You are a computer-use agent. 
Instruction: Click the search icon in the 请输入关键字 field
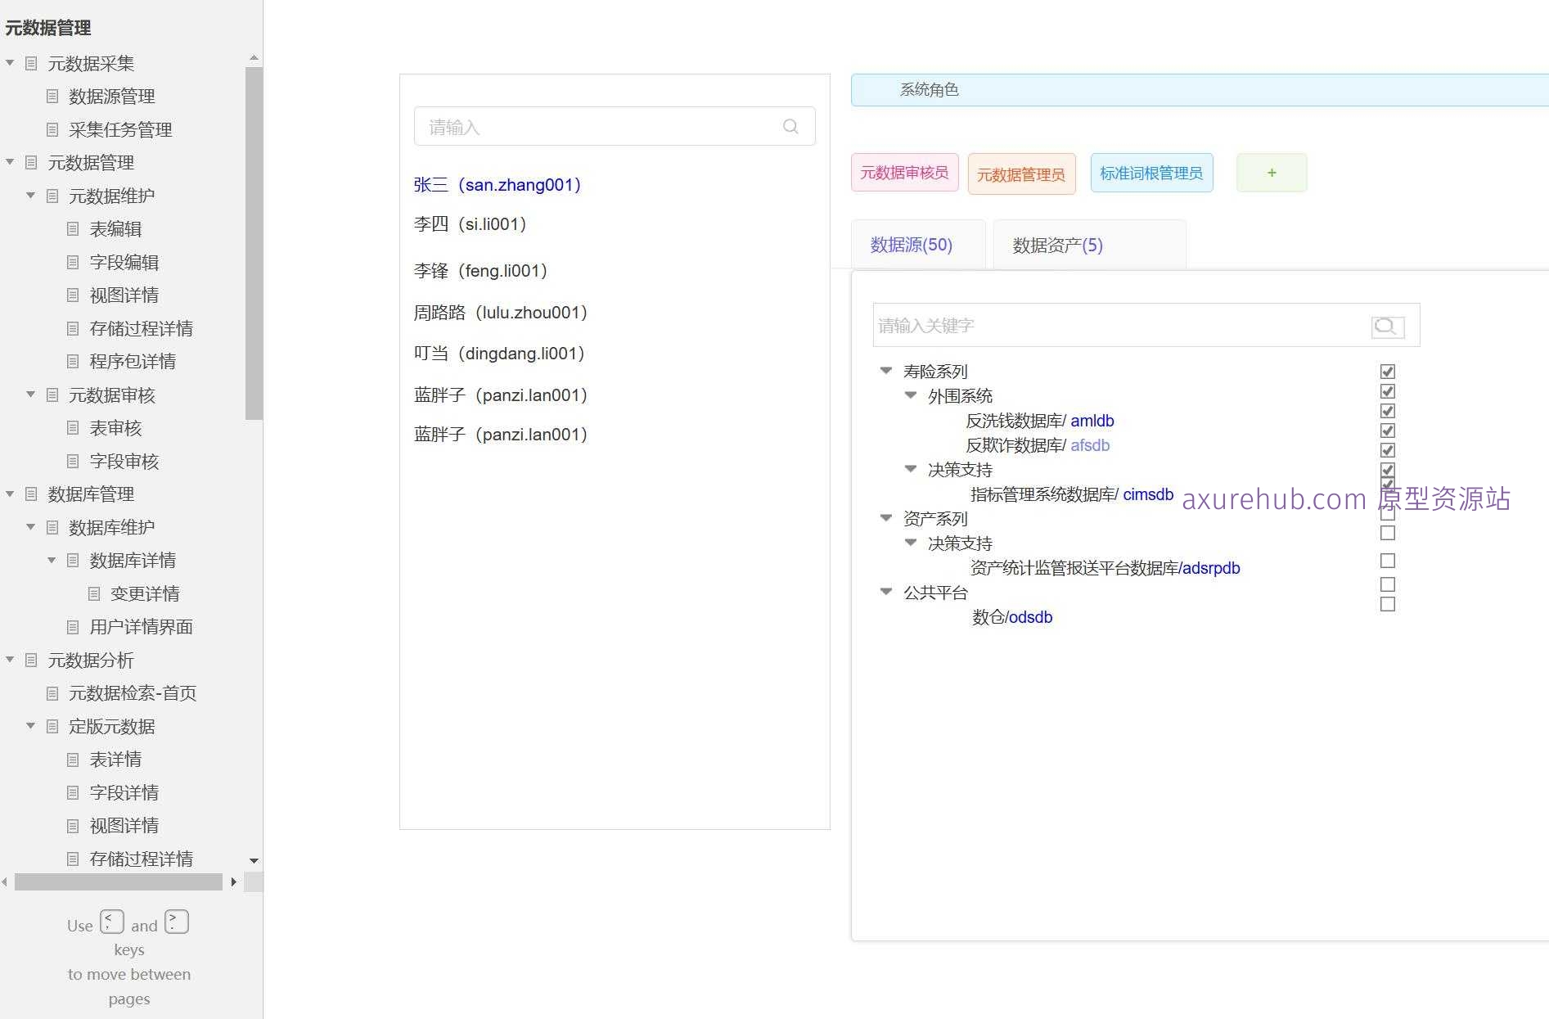coord(1386,325)
